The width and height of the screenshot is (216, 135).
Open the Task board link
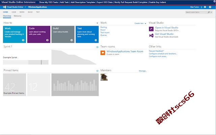pos(105,32)
